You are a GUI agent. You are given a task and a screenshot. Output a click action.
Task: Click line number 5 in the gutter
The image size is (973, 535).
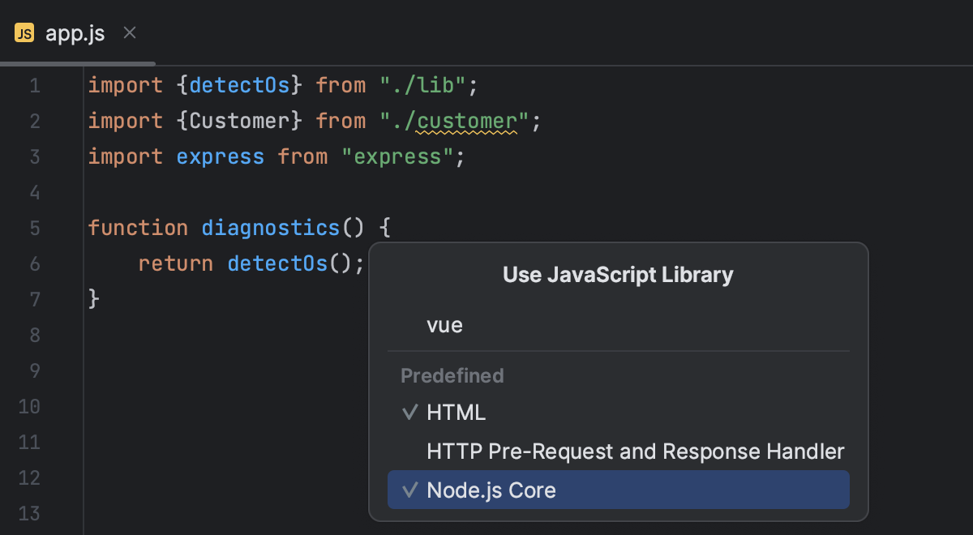coord(34,227)
